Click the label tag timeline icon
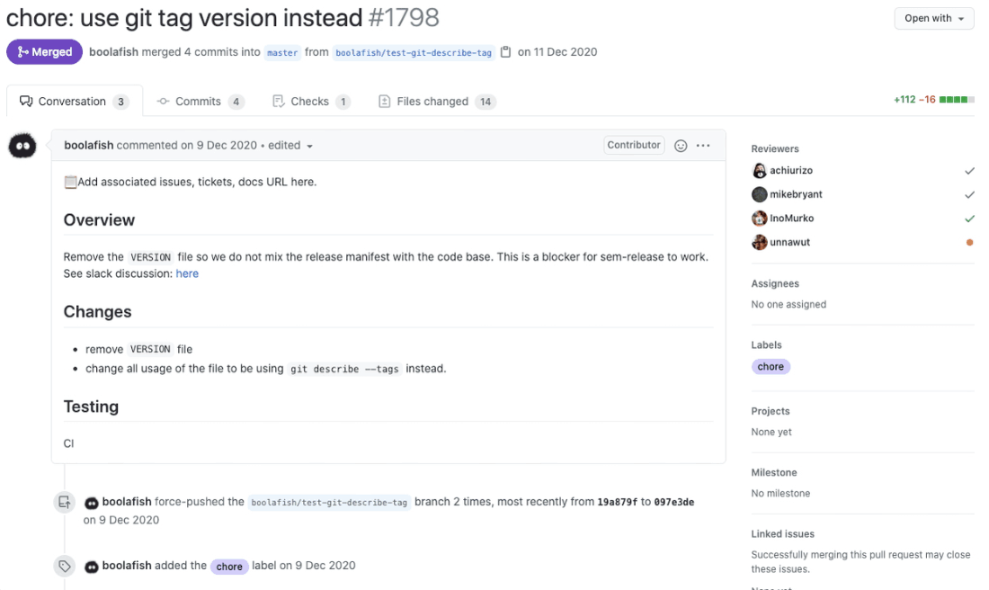The width and height of the screenshot is (989, 590). 65,566
